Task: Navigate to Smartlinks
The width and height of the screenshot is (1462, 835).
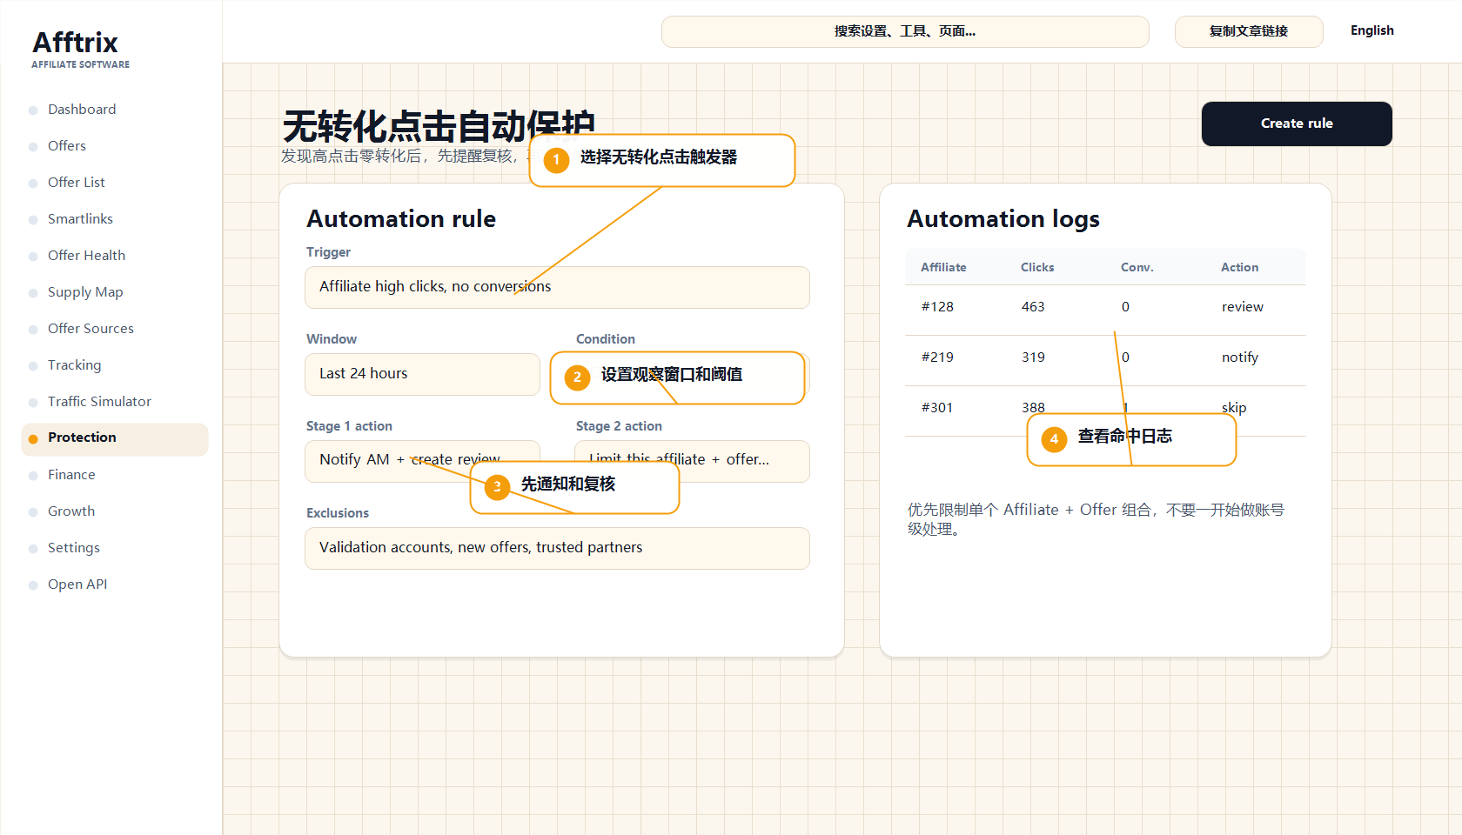Action: pos(80,219)
